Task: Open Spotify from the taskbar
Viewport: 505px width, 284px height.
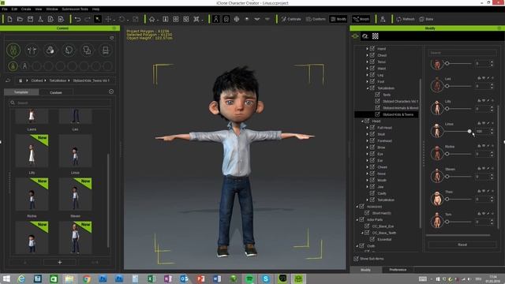Action: pyautogui.click(x=249, y=278)
